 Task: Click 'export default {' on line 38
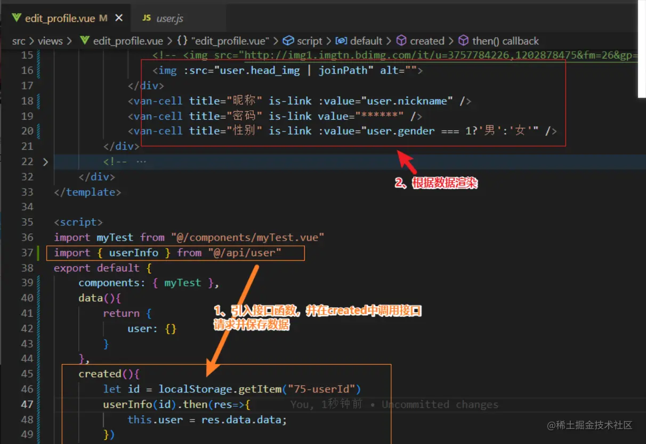click(x=103, y=268)
